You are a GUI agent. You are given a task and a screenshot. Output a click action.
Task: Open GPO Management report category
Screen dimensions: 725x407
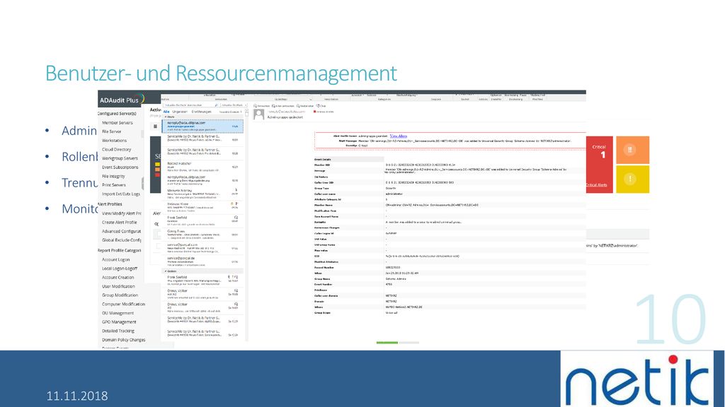tap(119, 322)
